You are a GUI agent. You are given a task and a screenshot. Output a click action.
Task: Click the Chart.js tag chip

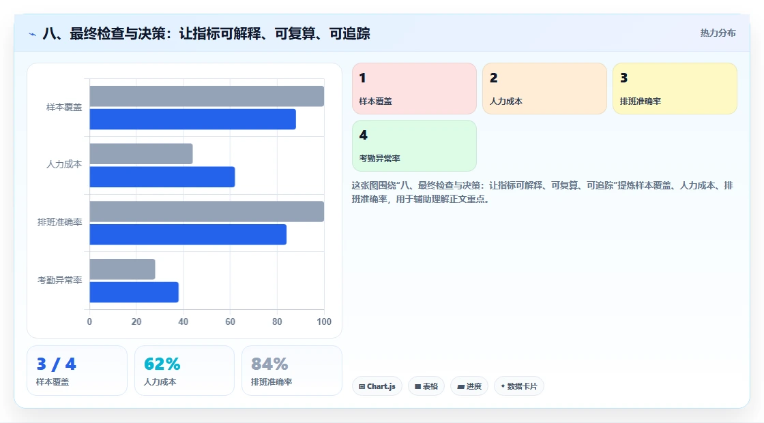(377, 386)
